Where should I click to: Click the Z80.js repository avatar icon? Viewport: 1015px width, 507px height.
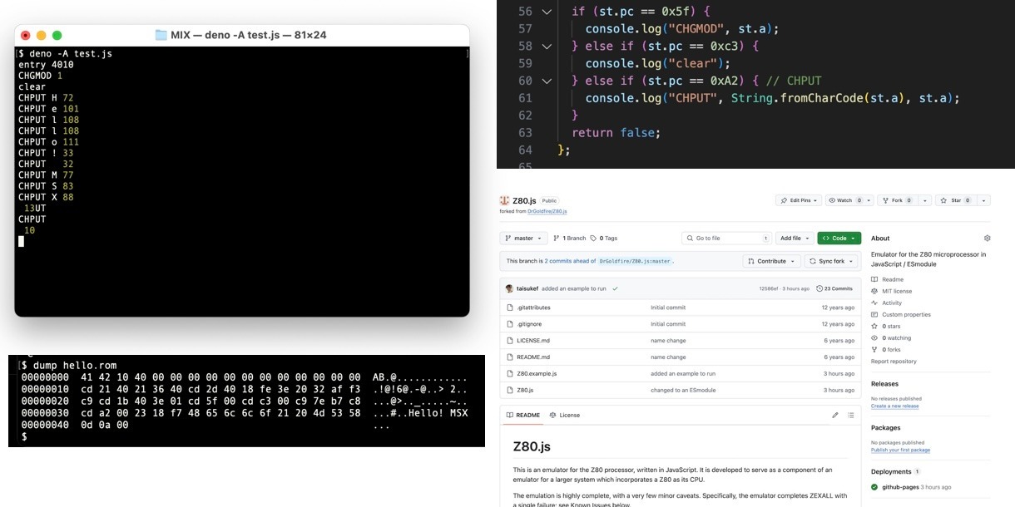[x=504, y=200]
